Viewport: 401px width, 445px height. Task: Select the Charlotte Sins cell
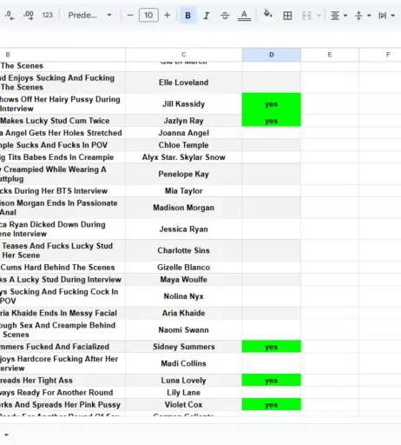pyautogui.click(x=184, y=250)
